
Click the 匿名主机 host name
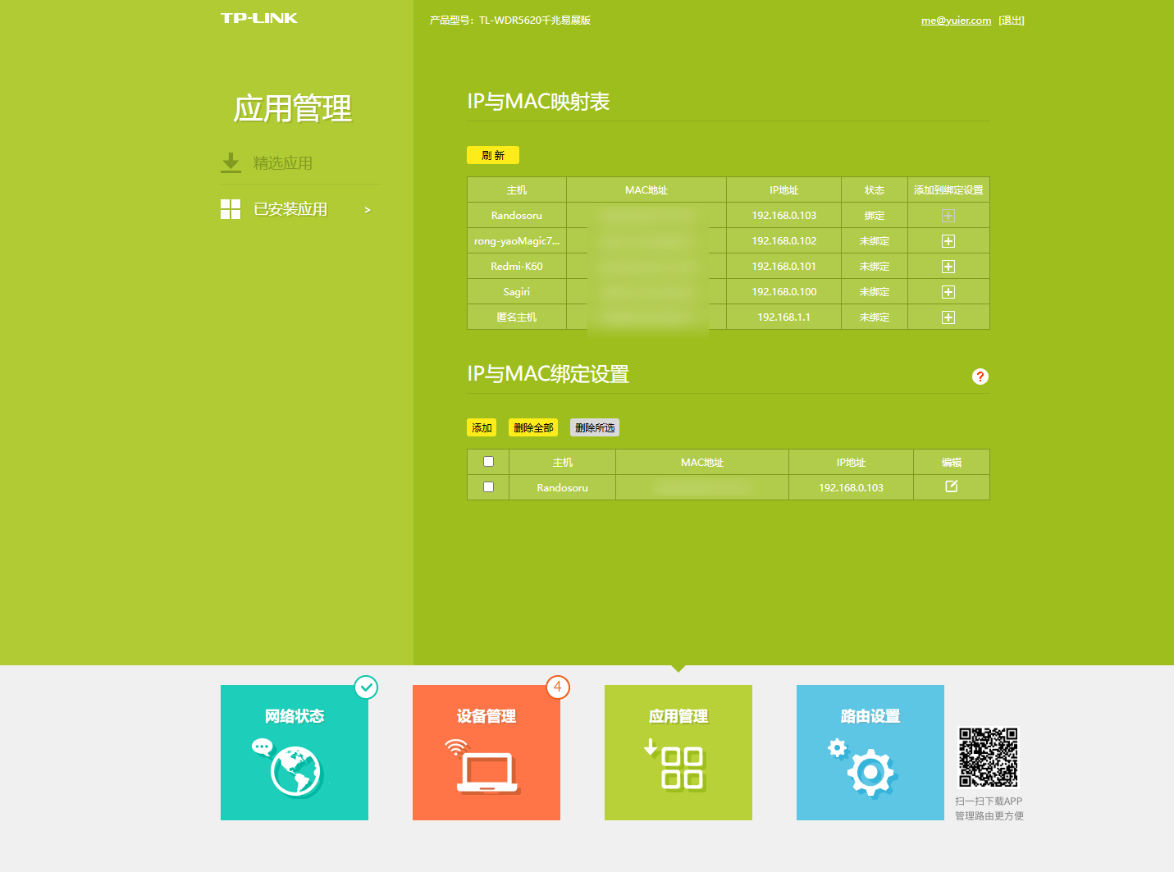tap(517, 317)
